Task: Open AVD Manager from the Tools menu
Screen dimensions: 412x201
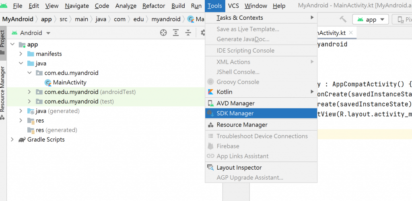Action: [235, 103]
